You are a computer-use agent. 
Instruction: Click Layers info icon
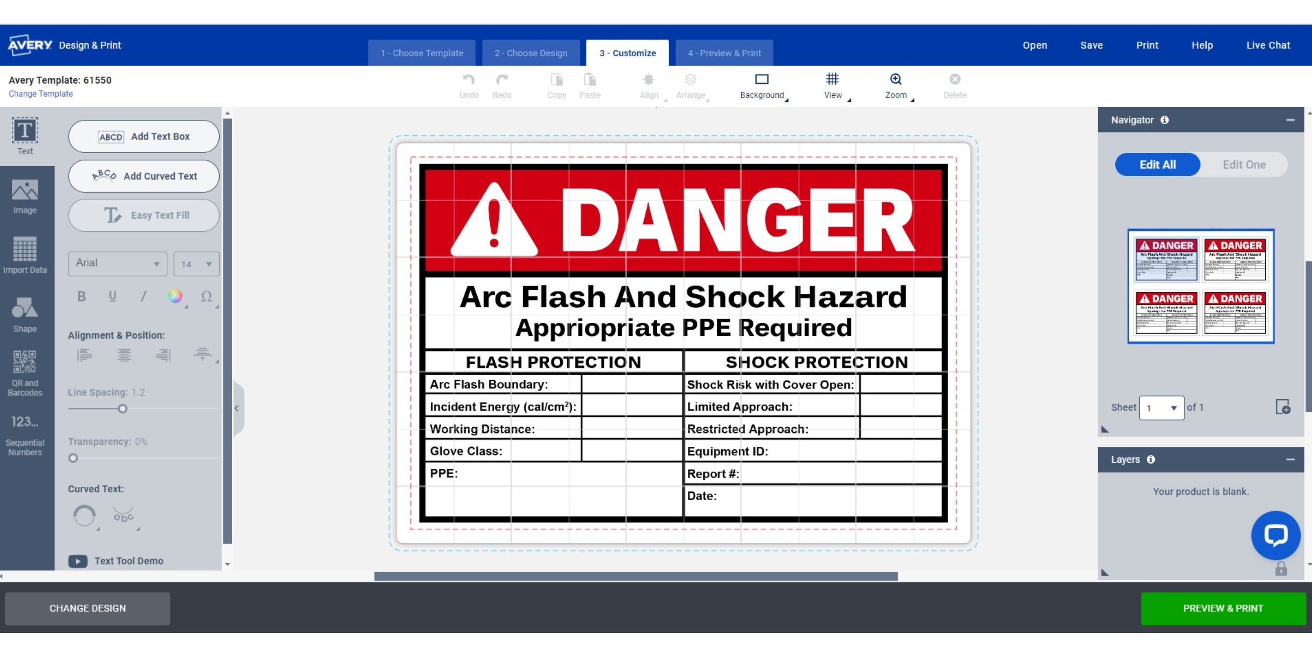pos(1151,459)
